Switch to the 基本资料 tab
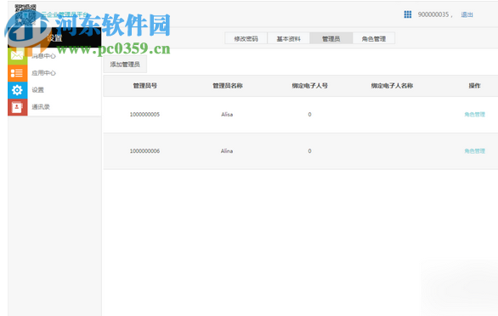Viewport: 498px width, 316px height. point(288,39)
